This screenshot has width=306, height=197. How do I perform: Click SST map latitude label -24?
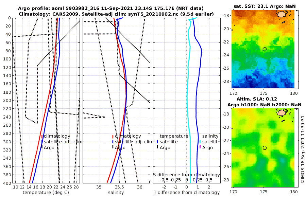pyautogui.click(x=226, y=55)
